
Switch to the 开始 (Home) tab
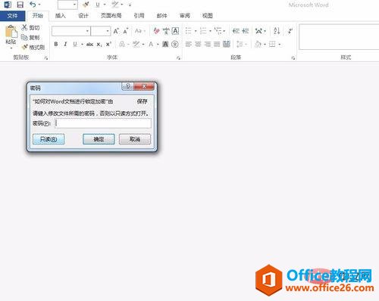coord(37,16)
